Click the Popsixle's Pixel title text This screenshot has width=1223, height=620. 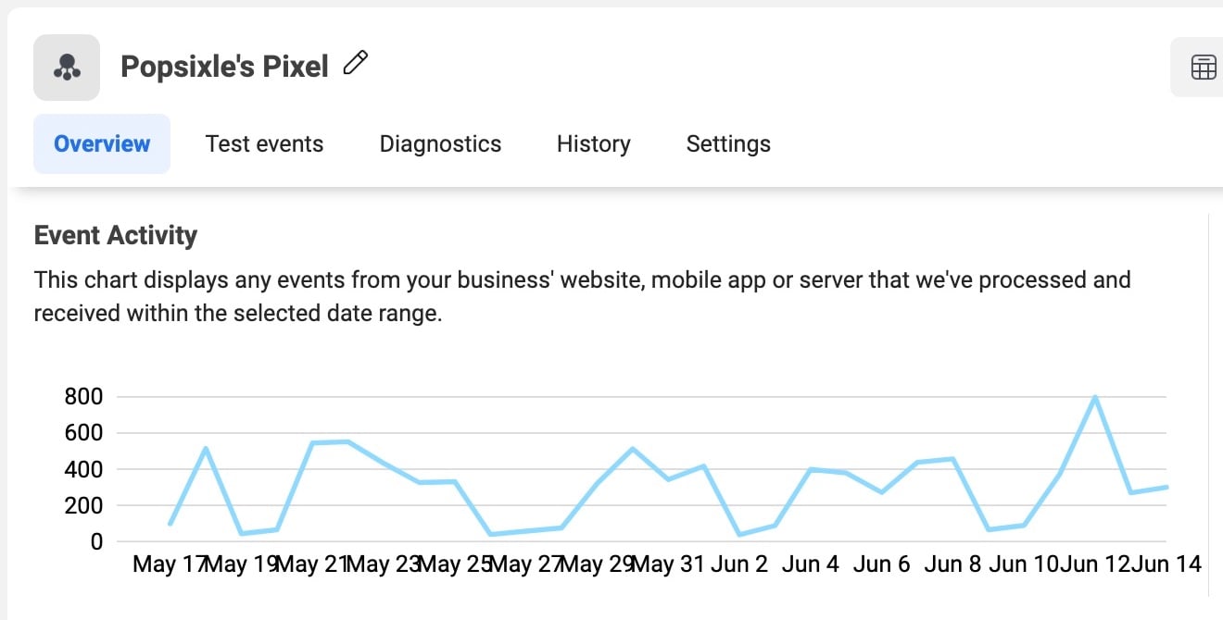(223, 65)
